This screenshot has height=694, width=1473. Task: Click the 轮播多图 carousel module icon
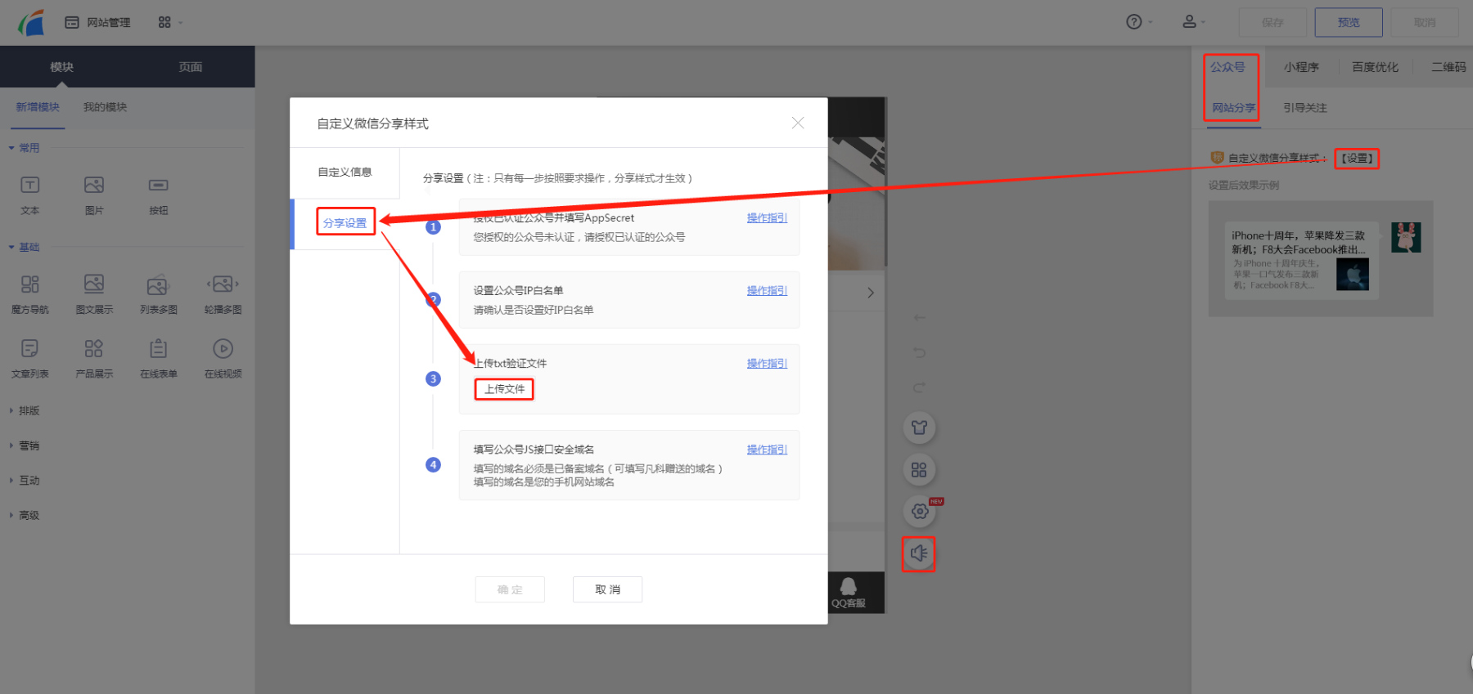click(x=223, y=284)
